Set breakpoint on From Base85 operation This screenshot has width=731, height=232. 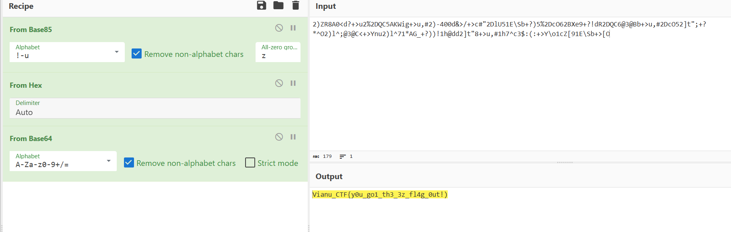point(293,28)
